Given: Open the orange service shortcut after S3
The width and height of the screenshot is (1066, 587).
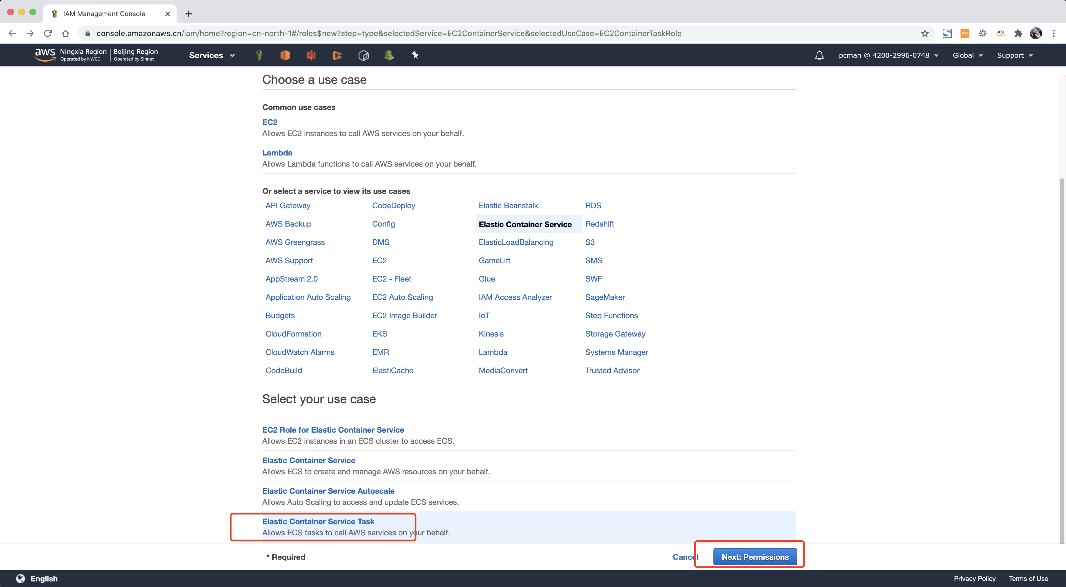Looking at the screenshot, I should [x=337, y=55].
